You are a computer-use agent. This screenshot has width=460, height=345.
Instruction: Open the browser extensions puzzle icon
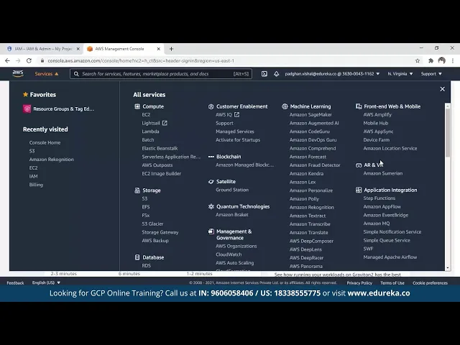[x=431, y=60]
